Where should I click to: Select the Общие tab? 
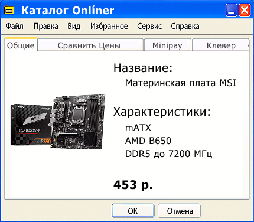[x=21, y=45]
